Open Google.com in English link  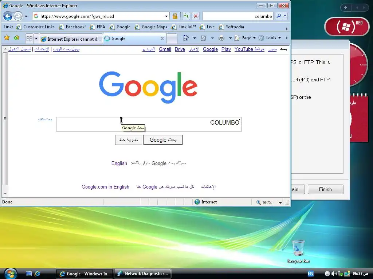coord(105,187)
